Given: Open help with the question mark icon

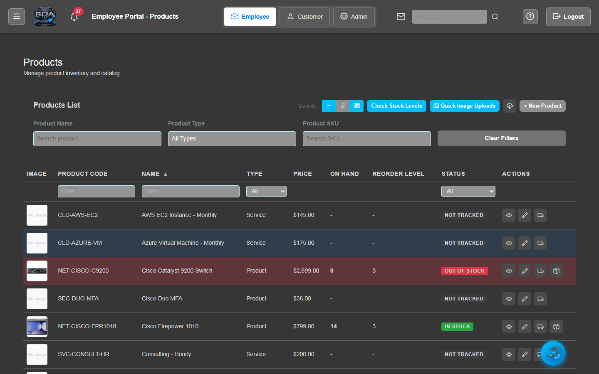Looking at the screenshot, I should (530, 17).
